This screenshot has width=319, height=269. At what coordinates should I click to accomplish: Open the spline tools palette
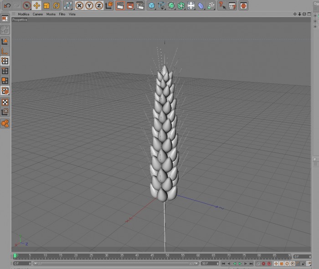[161, 5]
